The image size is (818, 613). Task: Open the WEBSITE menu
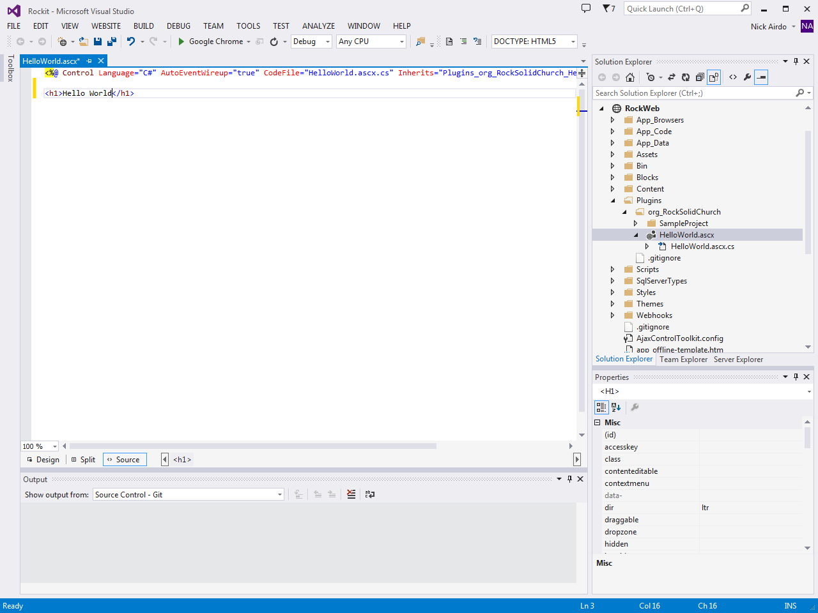pyautogui.click(x=106, y=26)
